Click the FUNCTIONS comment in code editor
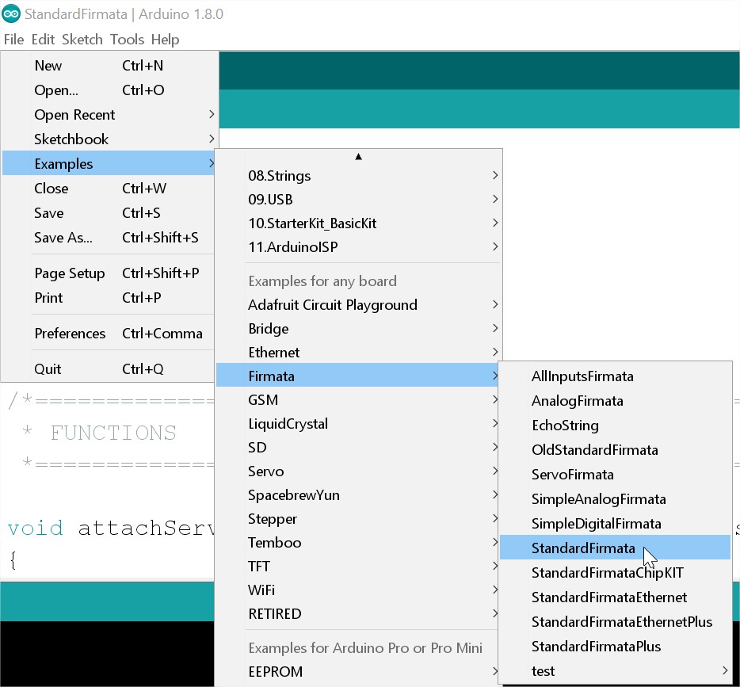The width and height of the screenshot is (740, 687). click(113, 433)
